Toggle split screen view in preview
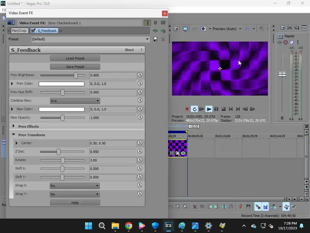Viewport: 310px width, 233px height. (x=203, y=29)
